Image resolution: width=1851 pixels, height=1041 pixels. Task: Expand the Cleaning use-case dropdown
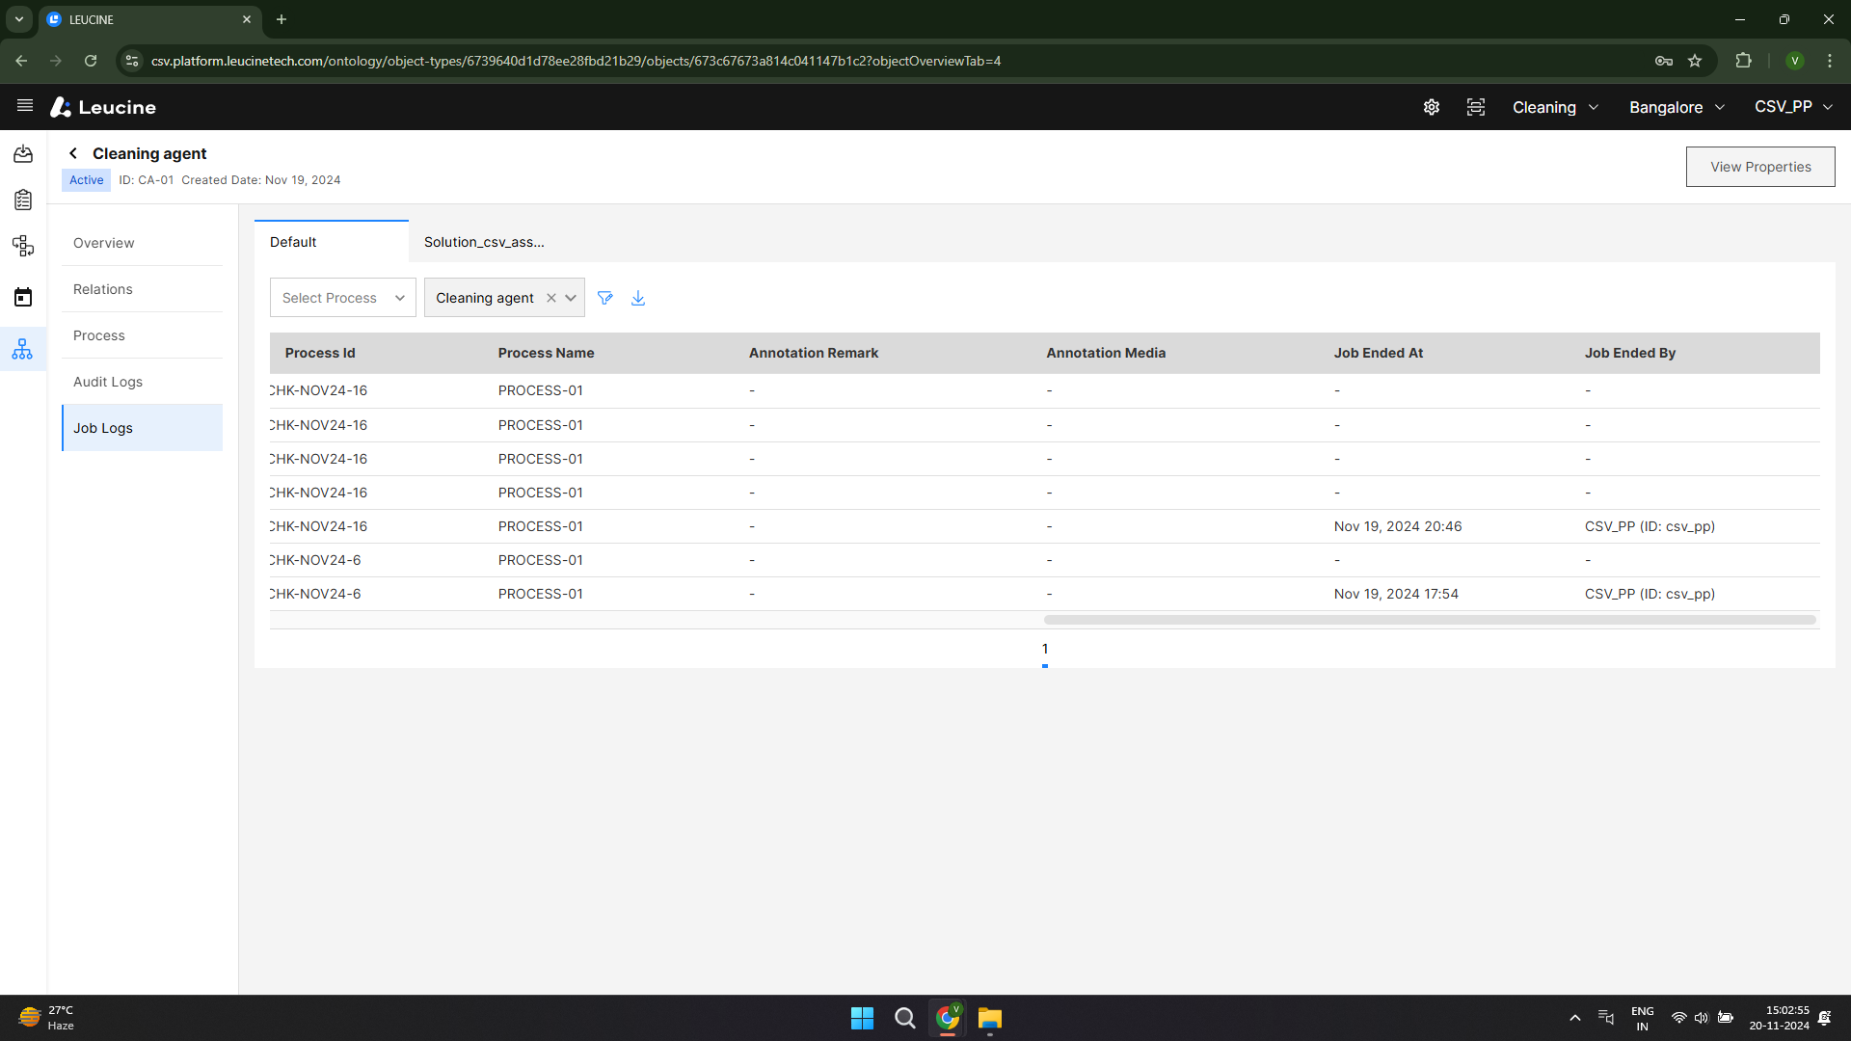[1555, 107]
